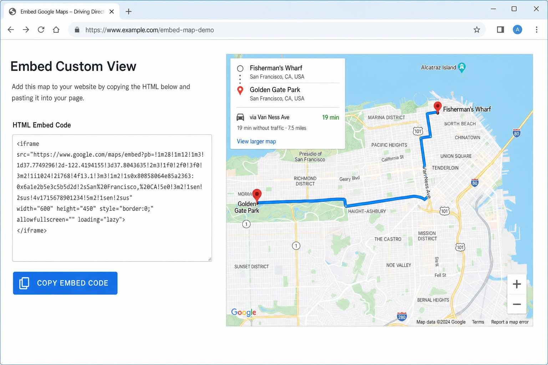This screenshot has width=548, height=365.
Task: Open the profile avatar labeled A
Action: (x=517, y=30)
